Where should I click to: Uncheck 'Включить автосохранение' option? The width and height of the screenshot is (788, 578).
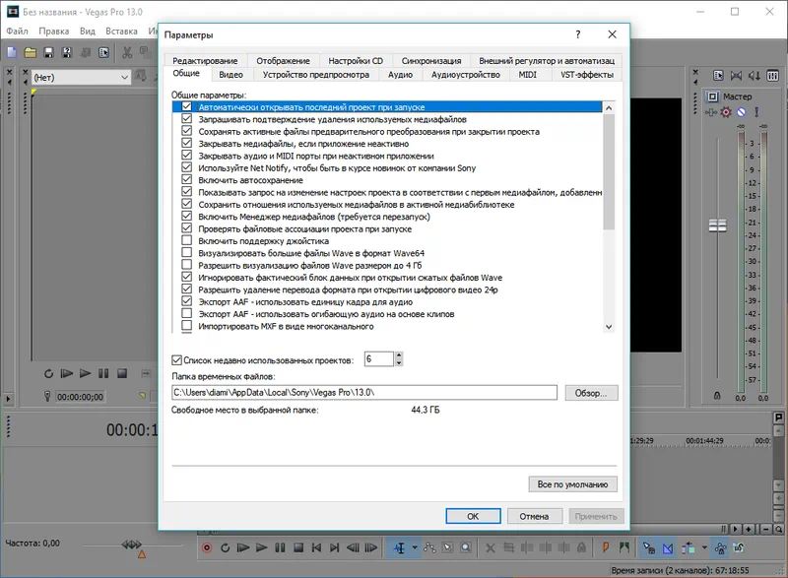187,180
